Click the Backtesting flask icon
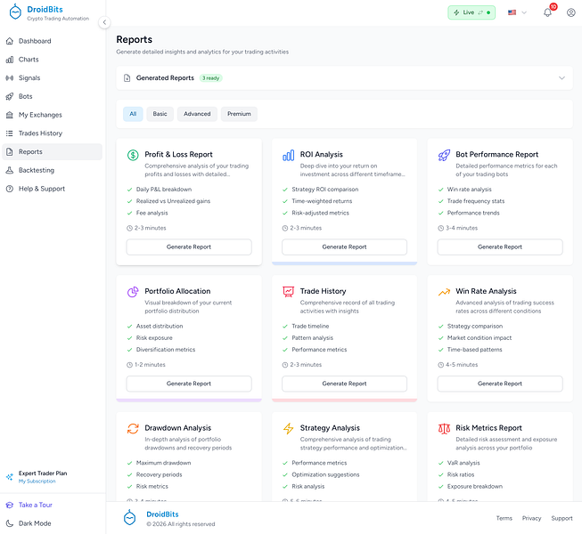 click(x=10, y=170)
